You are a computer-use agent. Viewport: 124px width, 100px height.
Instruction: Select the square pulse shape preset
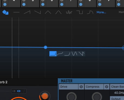(80, 12)
